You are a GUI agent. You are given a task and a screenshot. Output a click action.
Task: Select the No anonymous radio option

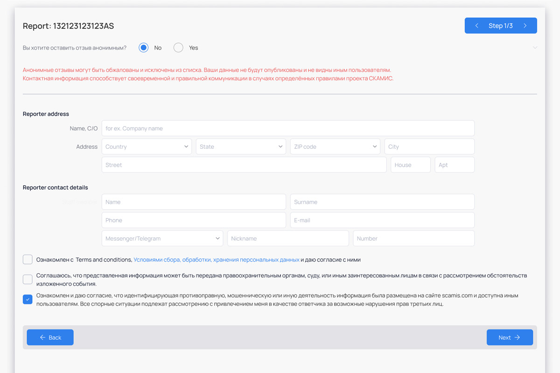point(144,48)
